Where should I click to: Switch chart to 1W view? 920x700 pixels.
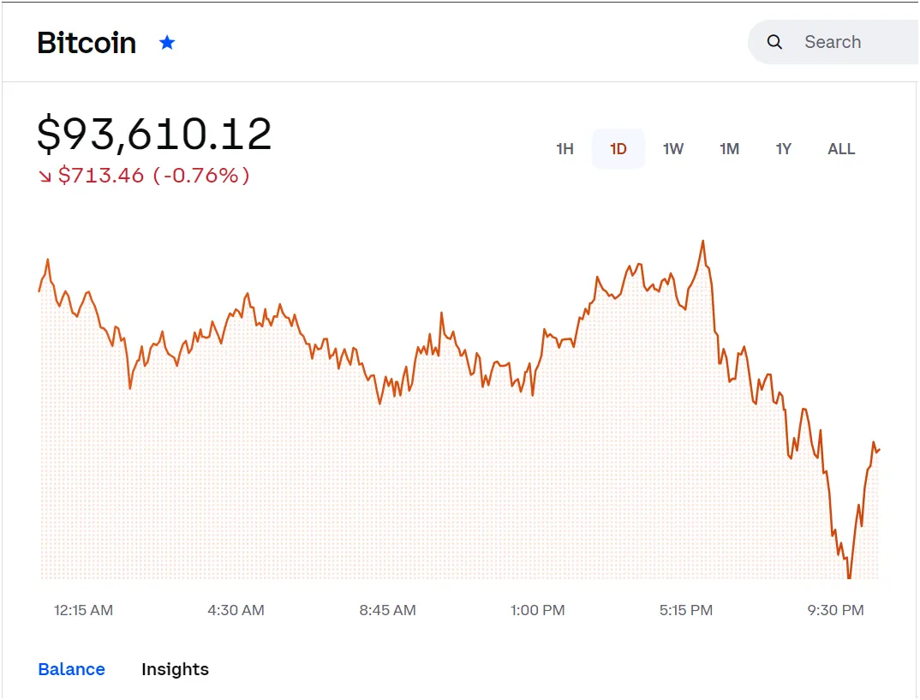coord(673,148)
